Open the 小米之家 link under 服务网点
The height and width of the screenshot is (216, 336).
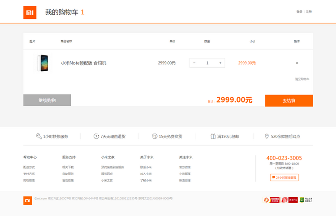[x=107, y=181]
